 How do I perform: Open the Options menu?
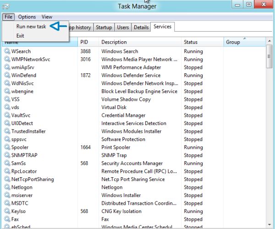[27, 17]
